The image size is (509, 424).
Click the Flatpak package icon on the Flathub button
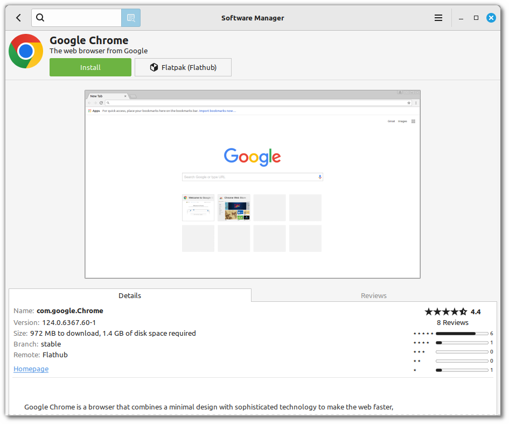point(154,67)
